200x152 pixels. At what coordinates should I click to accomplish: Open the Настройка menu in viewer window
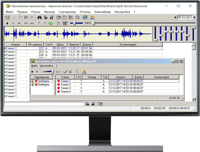122,12
